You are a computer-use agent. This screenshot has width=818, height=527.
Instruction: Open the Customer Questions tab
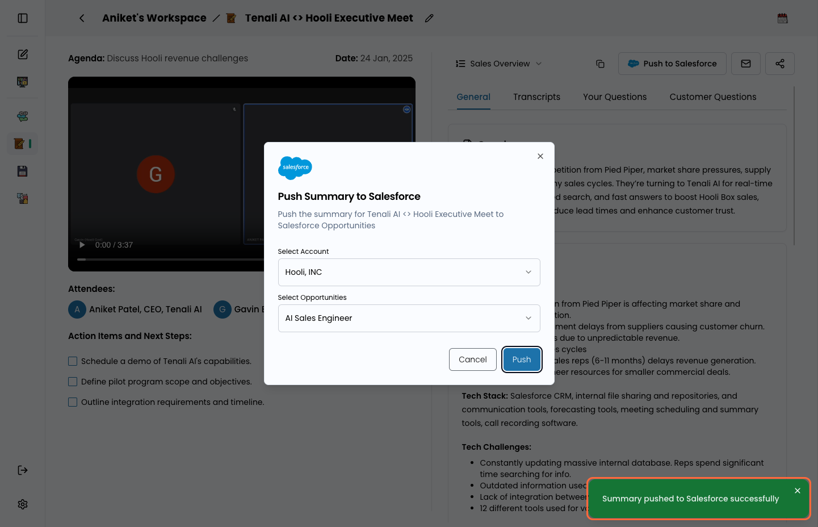click(713, 97)
